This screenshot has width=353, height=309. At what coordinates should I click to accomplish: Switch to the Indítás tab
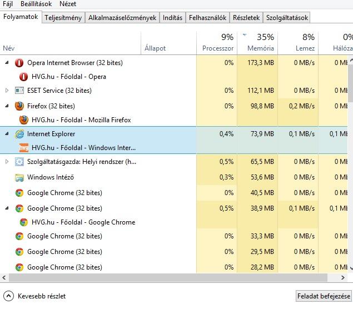(x=172, y=18)
